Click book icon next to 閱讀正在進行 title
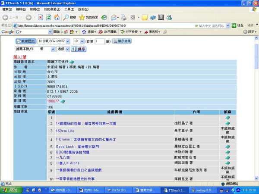This screenshot has width=259, height=194. (72, 62)
